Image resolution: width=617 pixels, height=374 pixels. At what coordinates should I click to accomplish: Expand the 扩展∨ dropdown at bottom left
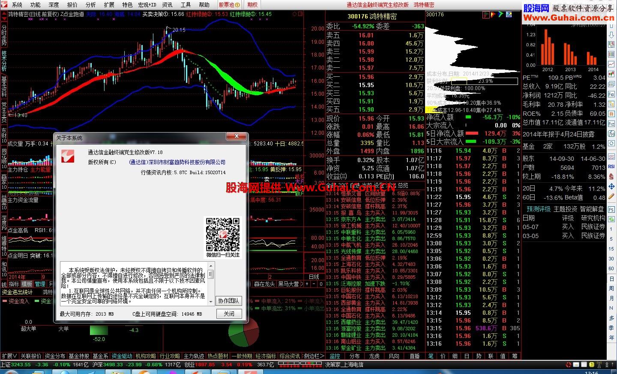9,356
